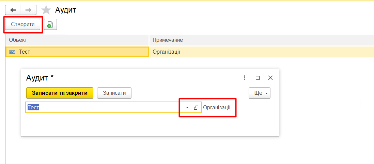Click the create-by-copying document icon
The image size is (374, 164).
(x=50, y=24)
